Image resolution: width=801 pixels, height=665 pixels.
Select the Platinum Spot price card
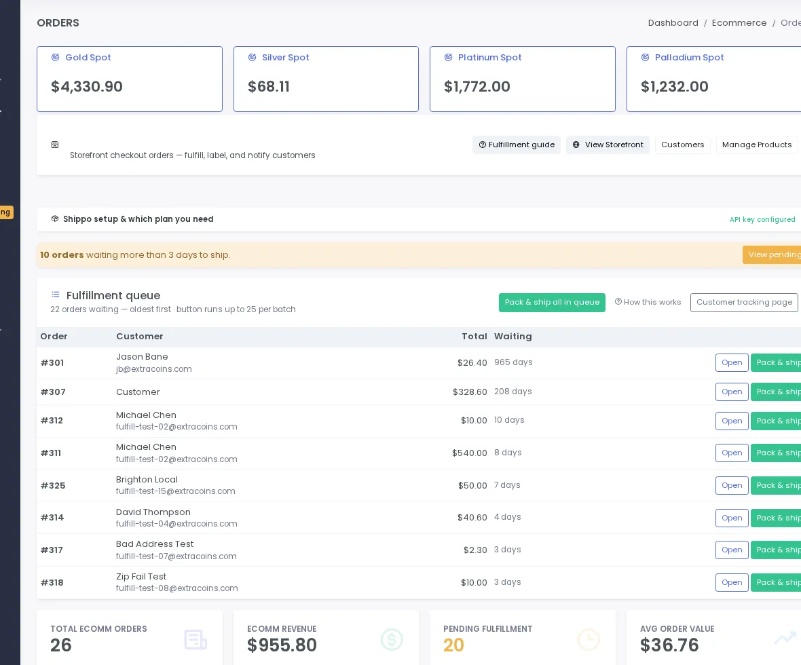pyautogui.click(x=523, y=79)
